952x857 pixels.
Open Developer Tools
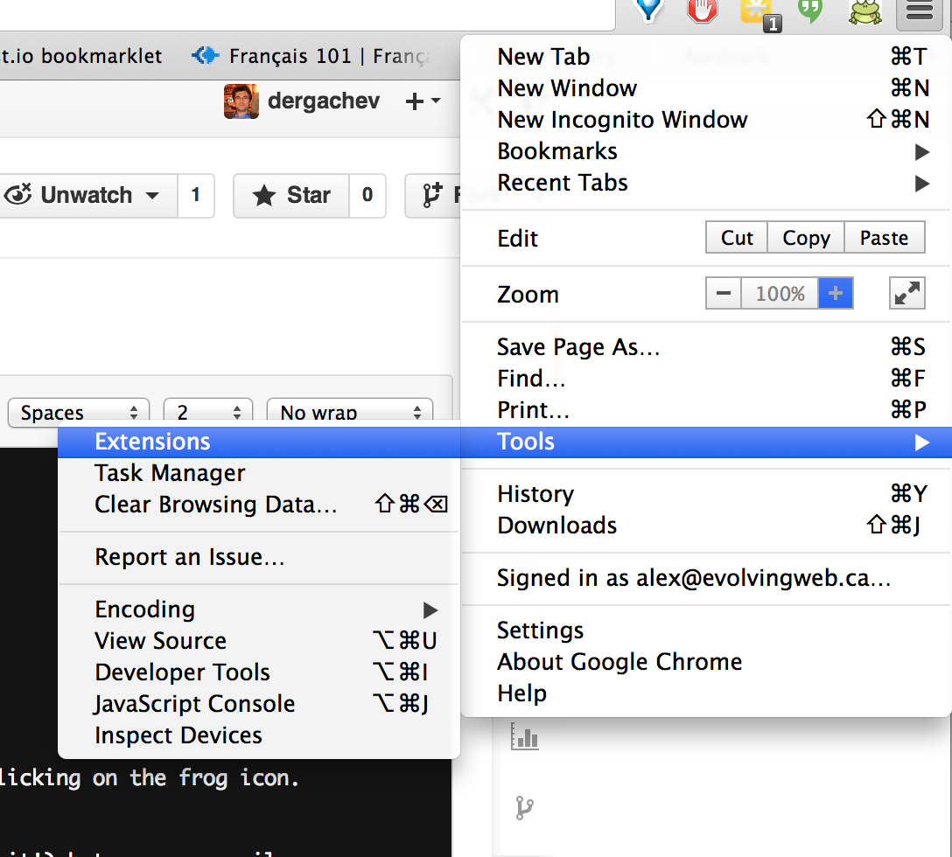pyautogui.click(x=259, y=673)
